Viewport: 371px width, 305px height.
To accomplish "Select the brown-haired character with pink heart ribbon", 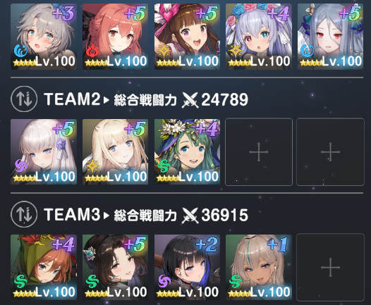I will [x=187, y=37].
